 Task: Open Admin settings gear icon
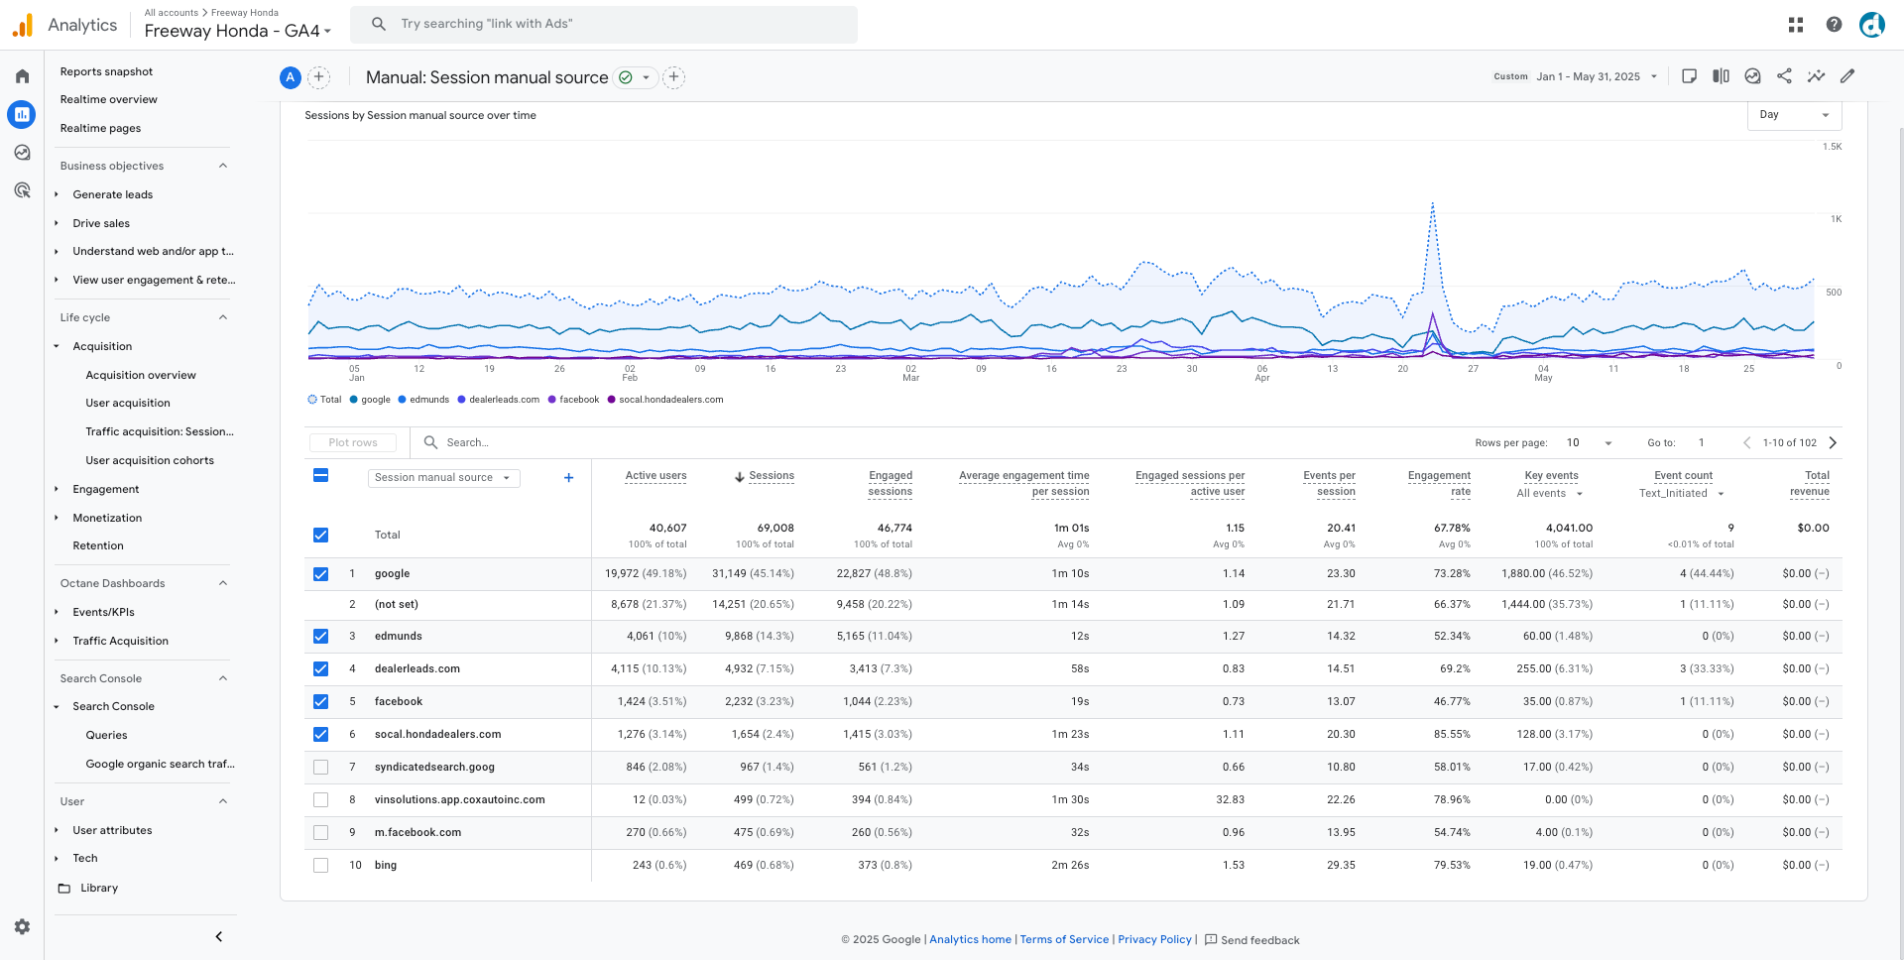22,926
